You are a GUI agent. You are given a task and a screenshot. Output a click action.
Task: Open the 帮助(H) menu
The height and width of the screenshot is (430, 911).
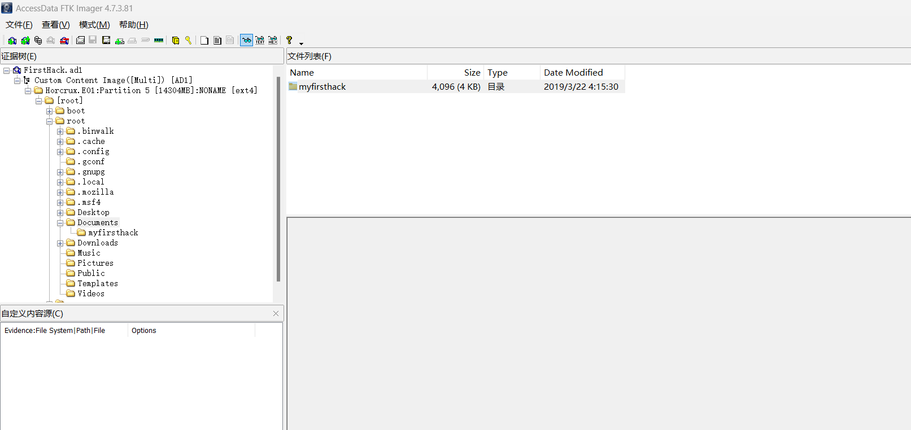(x=134, y=25)
